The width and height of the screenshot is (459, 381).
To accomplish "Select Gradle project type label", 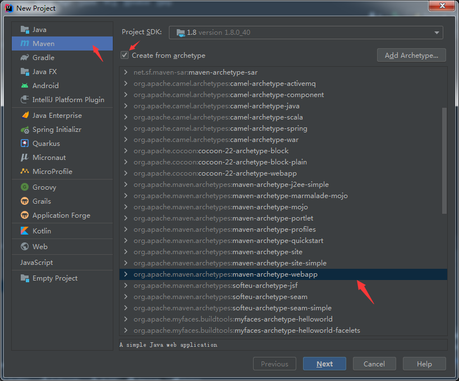I will point(43,58).
